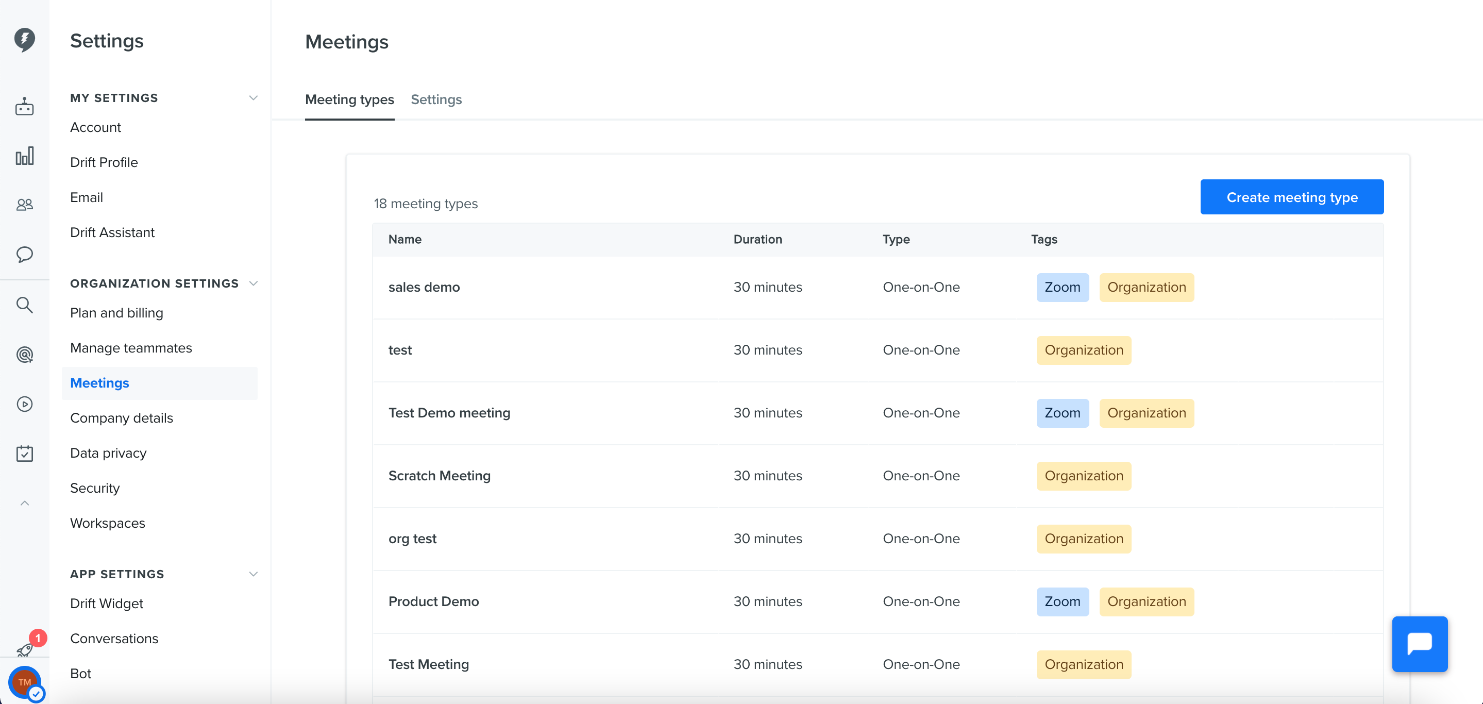Click the Drift lightning bolt logo

click(24, 40)
